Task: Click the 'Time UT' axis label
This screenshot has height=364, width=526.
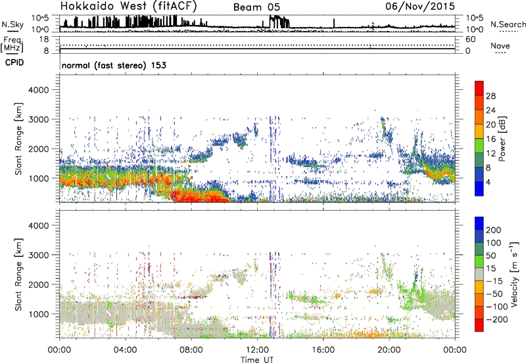Action: pyautogui.click(x=257, y=360)
